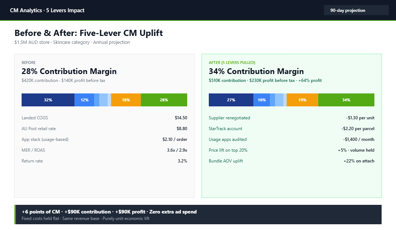Select the dark blue 32% bar segment
This screenshot has height=230, width=396.
tap(48, 100)
